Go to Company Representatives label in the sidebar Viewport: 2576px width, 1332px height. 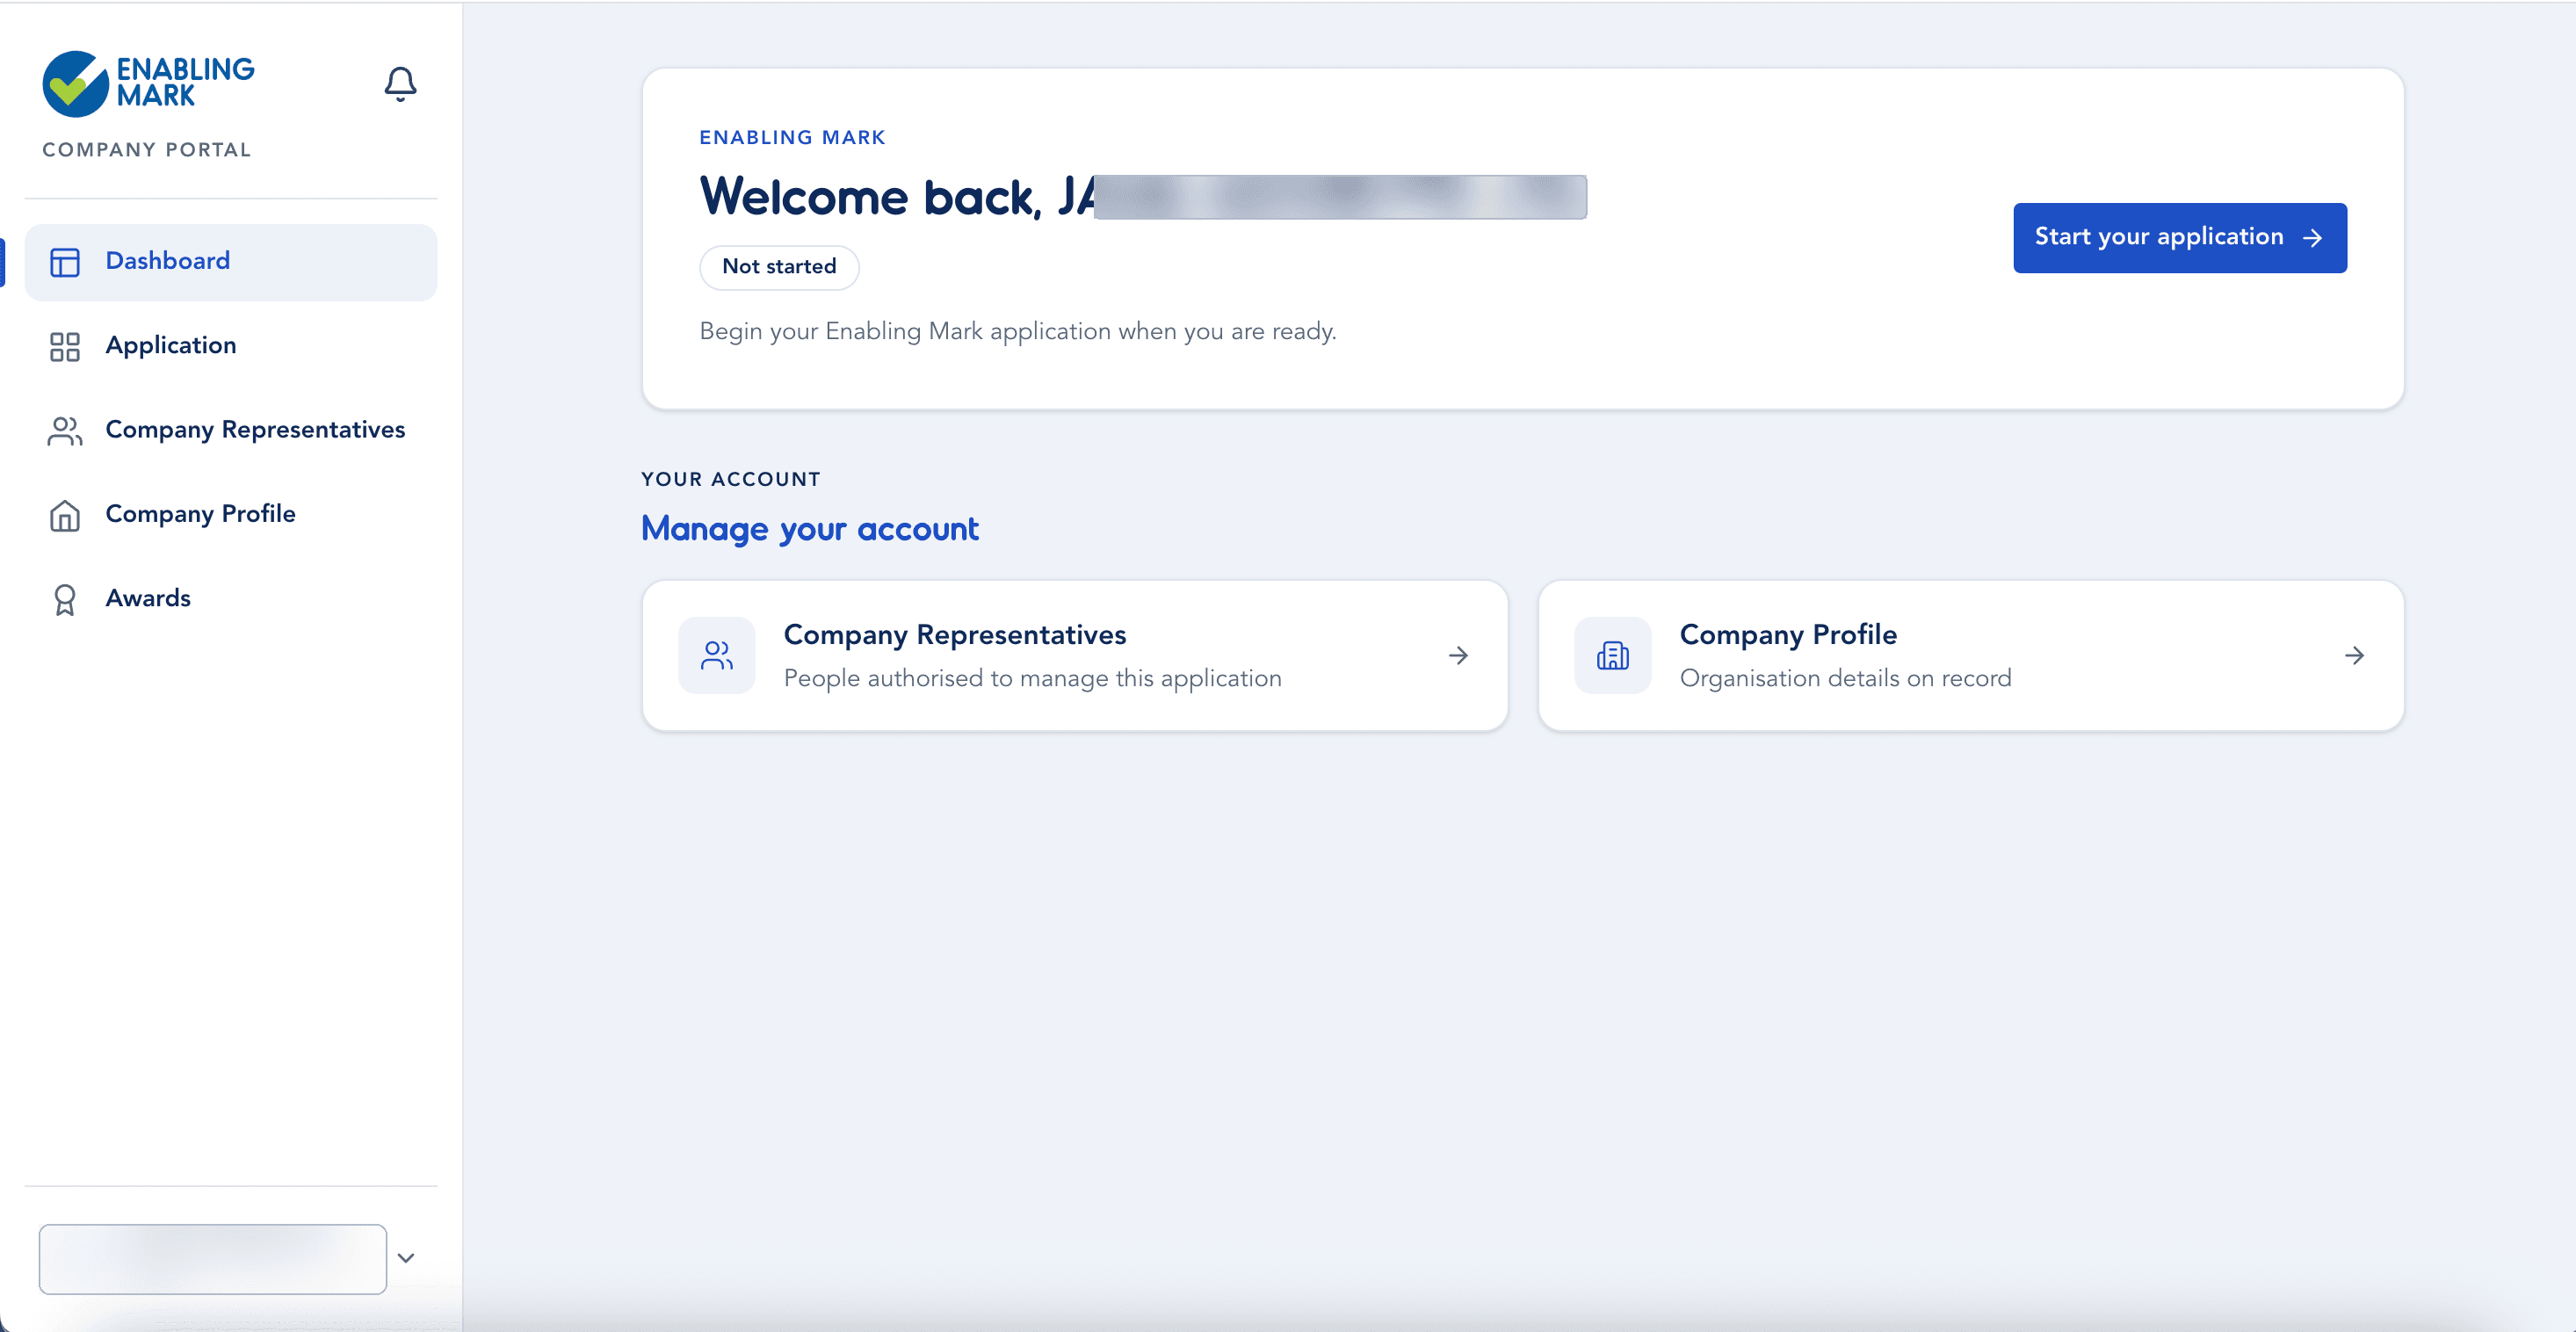pyautogui.click(x=255, y=430)
